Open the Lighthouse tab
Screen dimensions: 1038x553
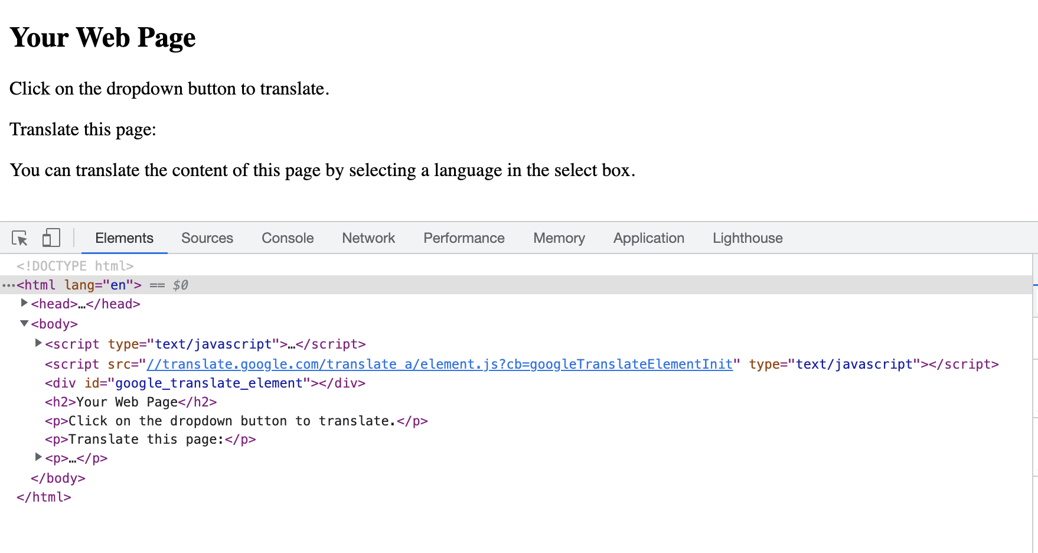tap(748, 238)
